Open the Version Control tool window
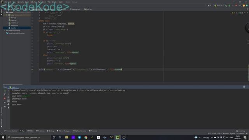 coord(11,131)
